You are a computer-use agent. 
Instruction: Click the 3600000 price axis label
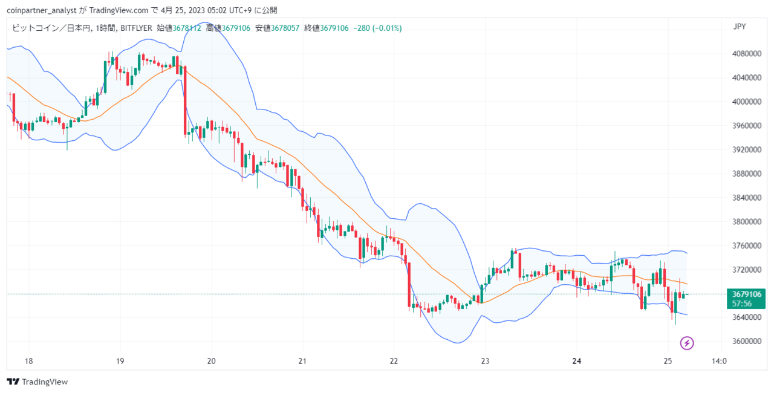746,341
